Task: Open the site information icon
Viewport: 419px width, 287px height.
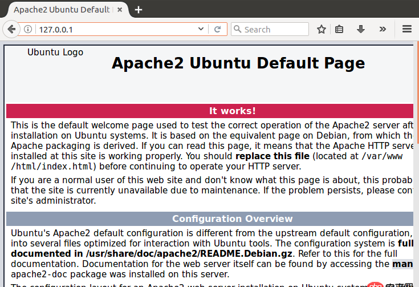Action: coord(28,29)
